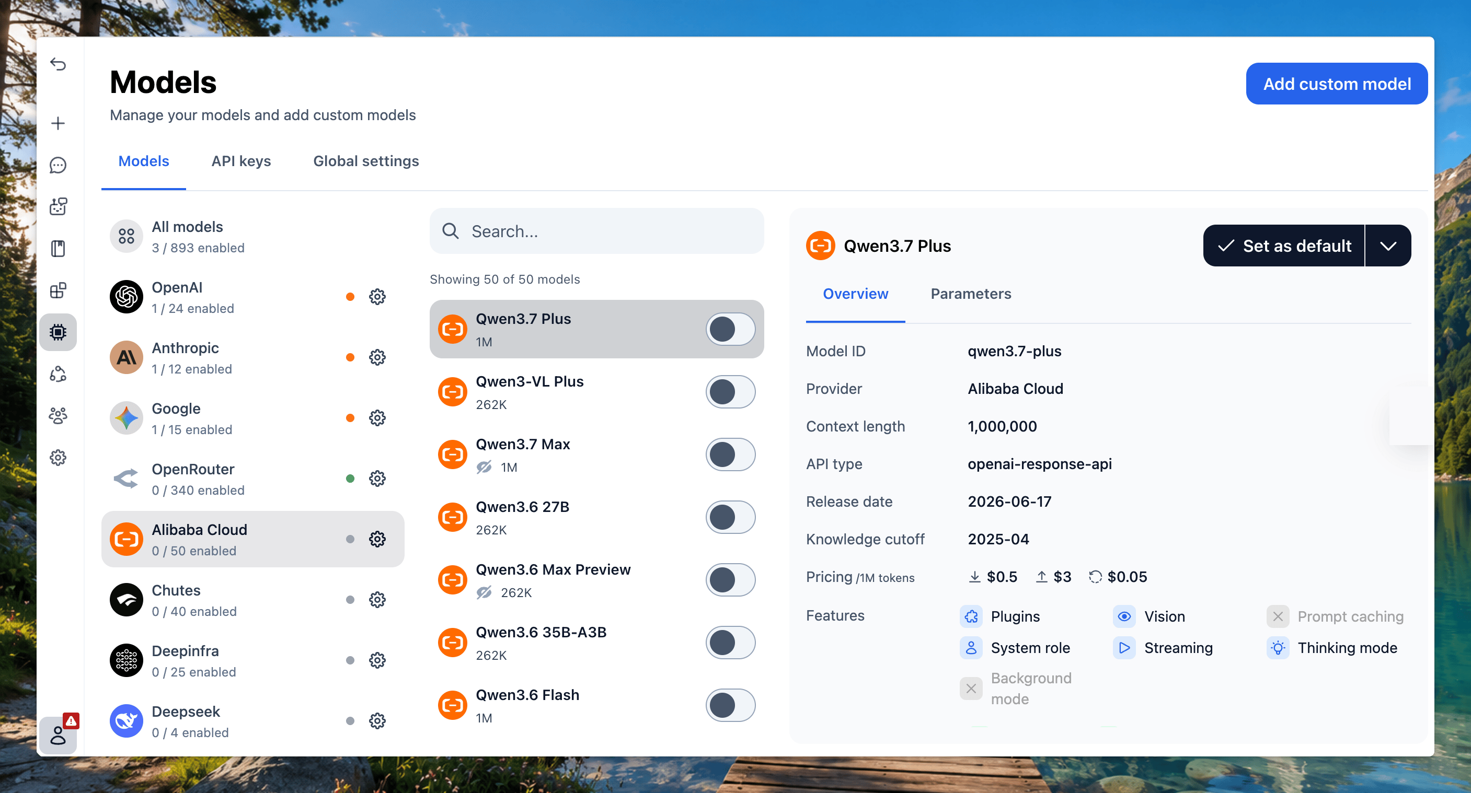
Task: Open the notebook library sidebar icon
Action: coord(58,249)
